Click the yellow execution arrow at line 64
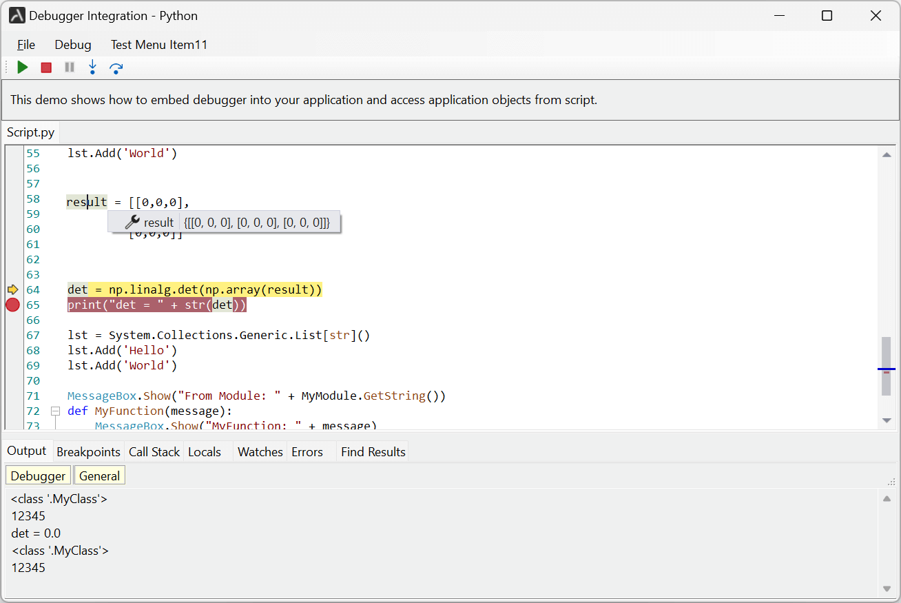 pos(12,289)
